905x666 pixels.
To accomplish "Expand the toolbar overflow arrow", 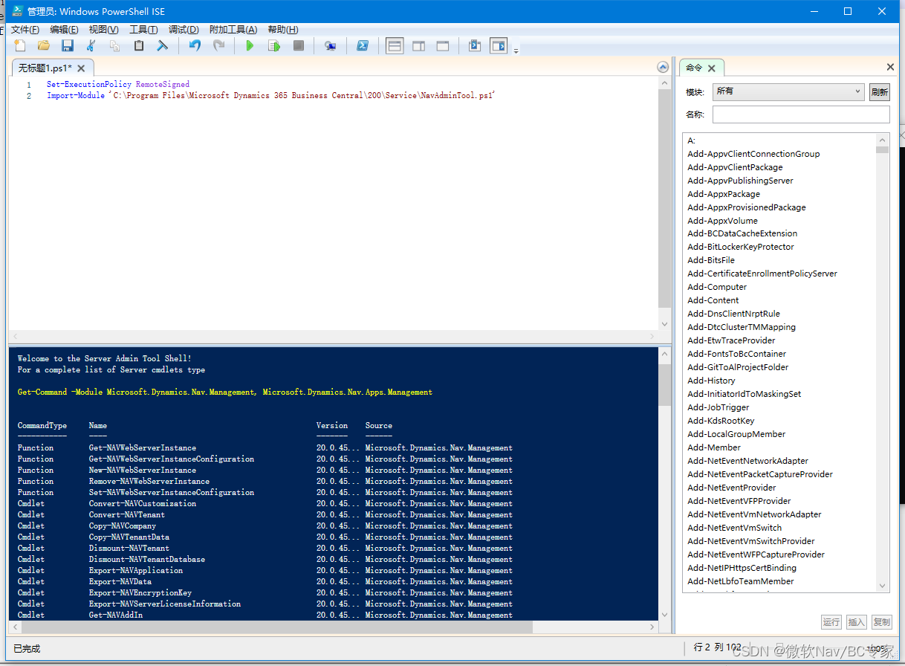I will pos(515,50).
